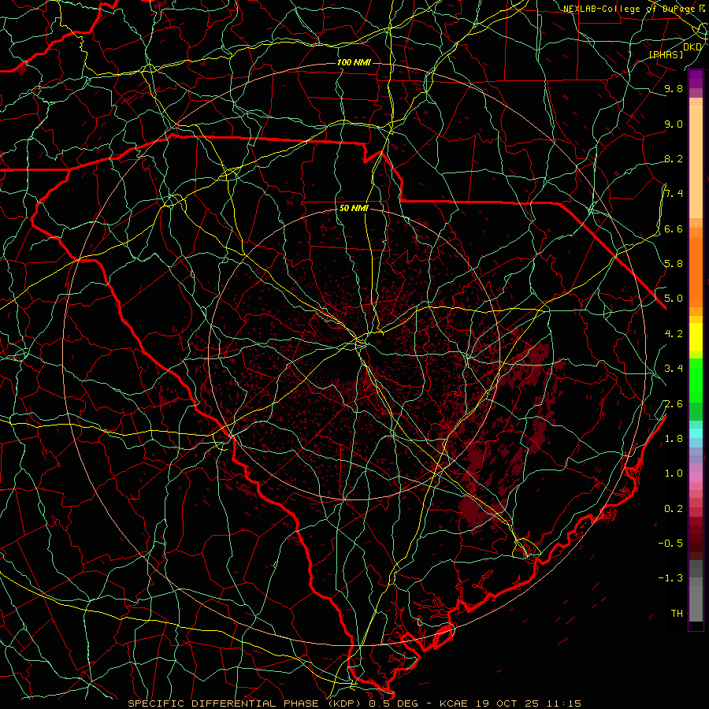Click the 8.2 value on the color scale

coord(674,158)
